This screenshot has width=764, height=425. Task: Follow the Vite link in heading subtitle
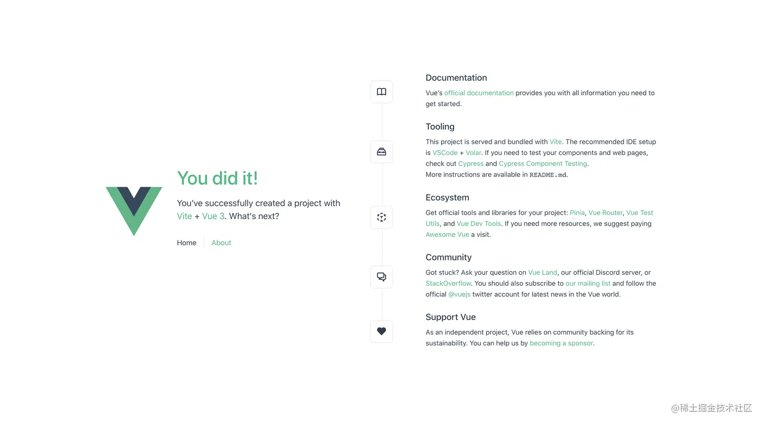(x=184, y=216)
